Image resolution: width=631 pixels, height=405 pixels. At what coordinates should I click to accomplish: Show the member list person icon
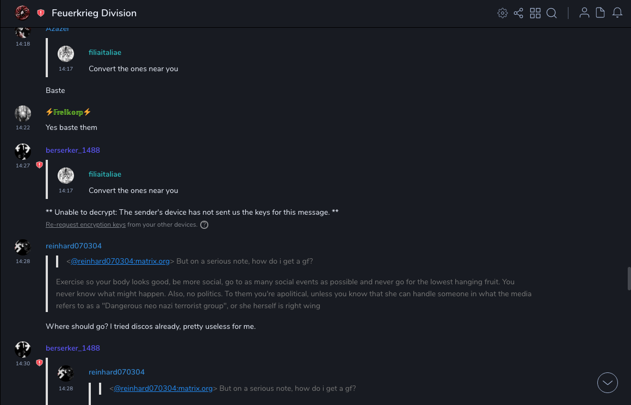(x=584, y=13)
